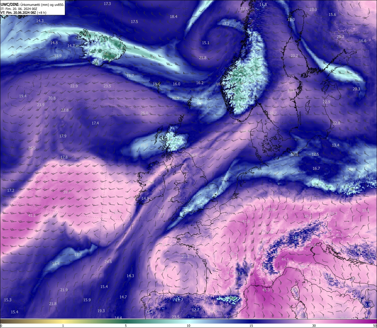Screen dimensions: 377x328
Task: Click the 23.0 value at the top right
Action: point(313,9)
